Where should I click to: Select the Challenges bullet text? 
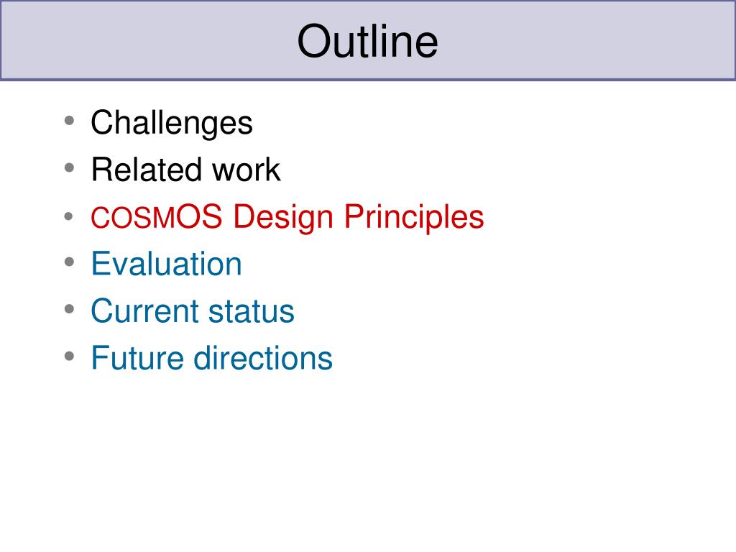pyautogui.click(x=172, y=123)
